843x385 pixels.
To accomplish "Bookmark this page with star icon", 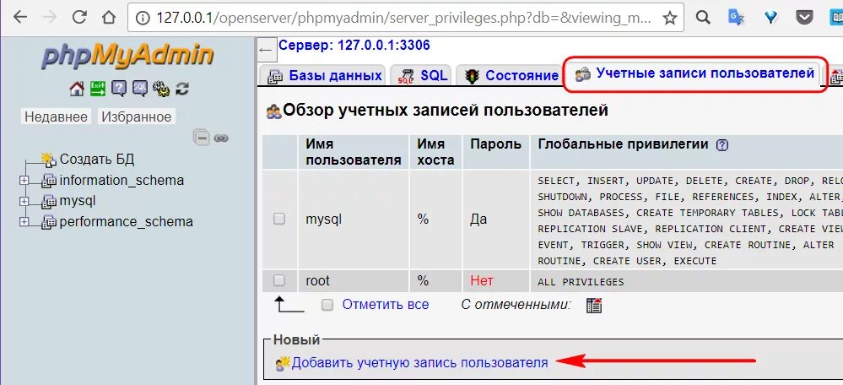I will click(669, 18).
